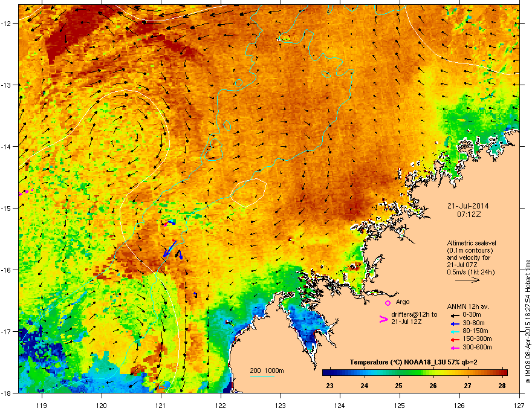Click the colorbar tick label '28'
The height and width of the screenshot is (411, 532).
[502, 386]
